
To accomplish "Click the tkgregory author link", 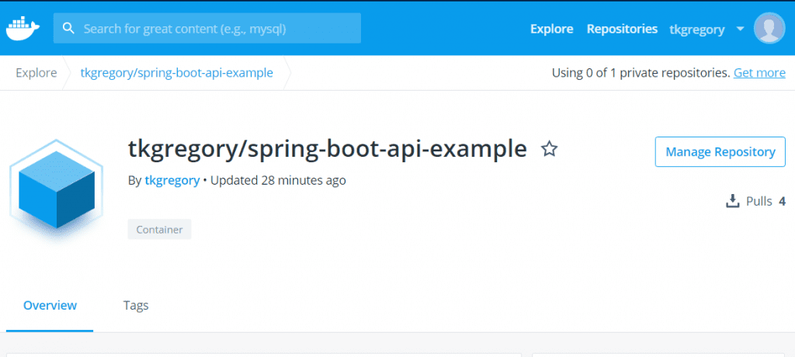I will pos(172,180).
